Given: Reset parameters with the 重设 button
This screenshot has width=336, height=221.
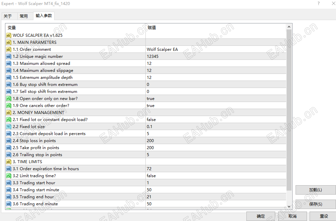Looking at the screenshot, I should (324, 216).
